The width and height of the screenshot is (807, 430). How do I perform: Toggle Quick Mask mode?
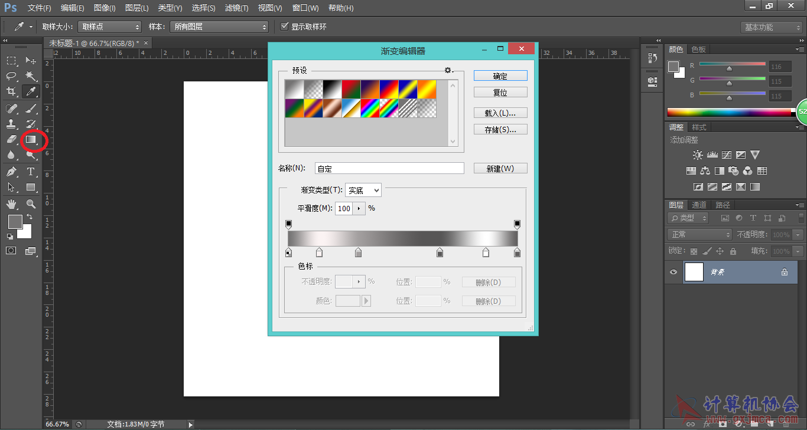11,251
